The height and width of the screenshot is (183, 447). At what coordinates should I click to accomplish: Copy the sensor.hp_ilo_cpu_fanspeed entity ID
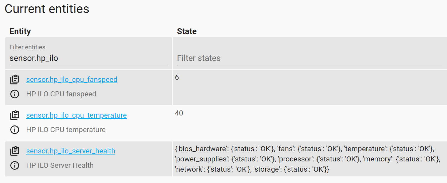[15, 80]
